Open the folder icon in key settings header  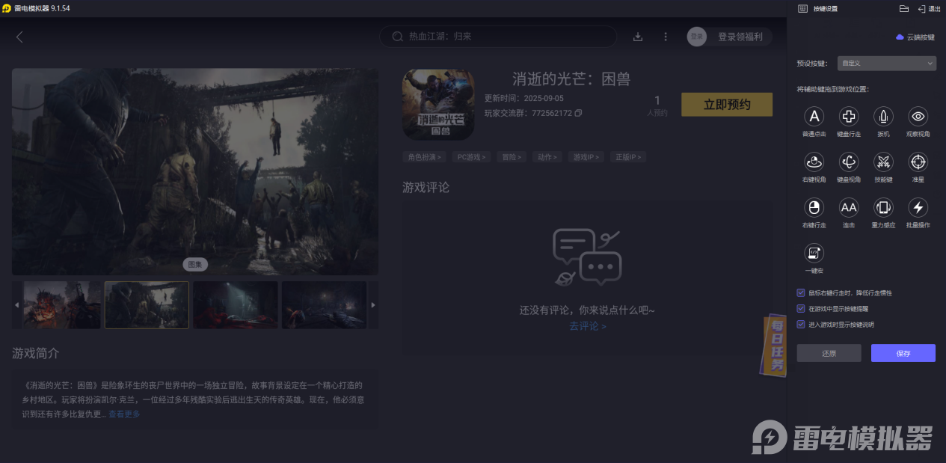pos(903,8)
